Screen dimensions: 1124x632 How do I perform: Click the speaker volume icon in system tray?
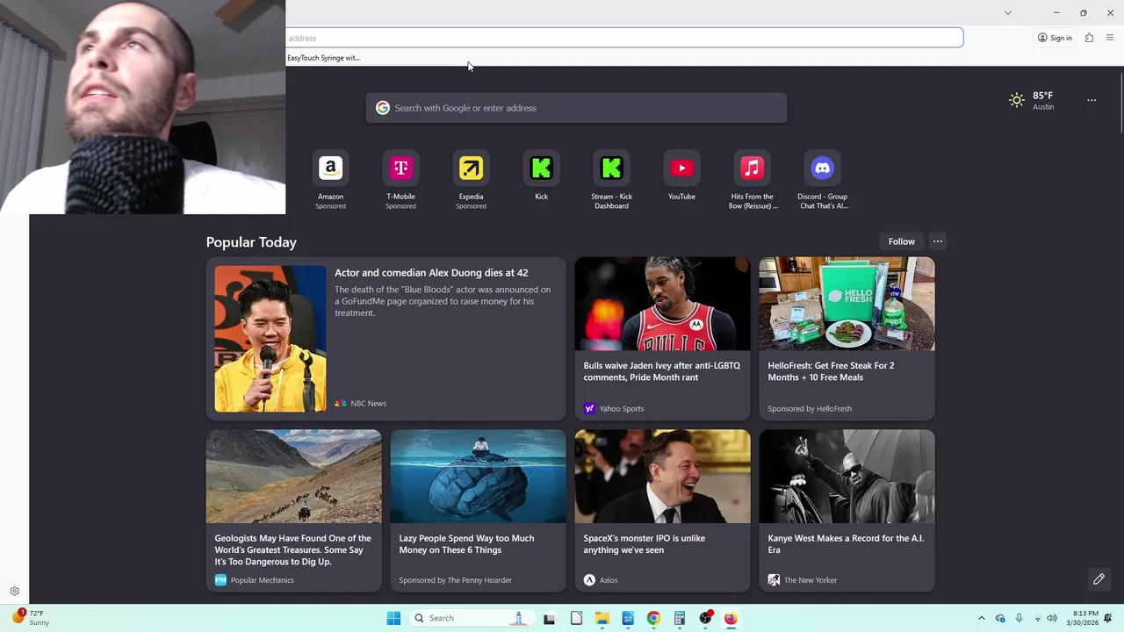[x=1052, y=618]
